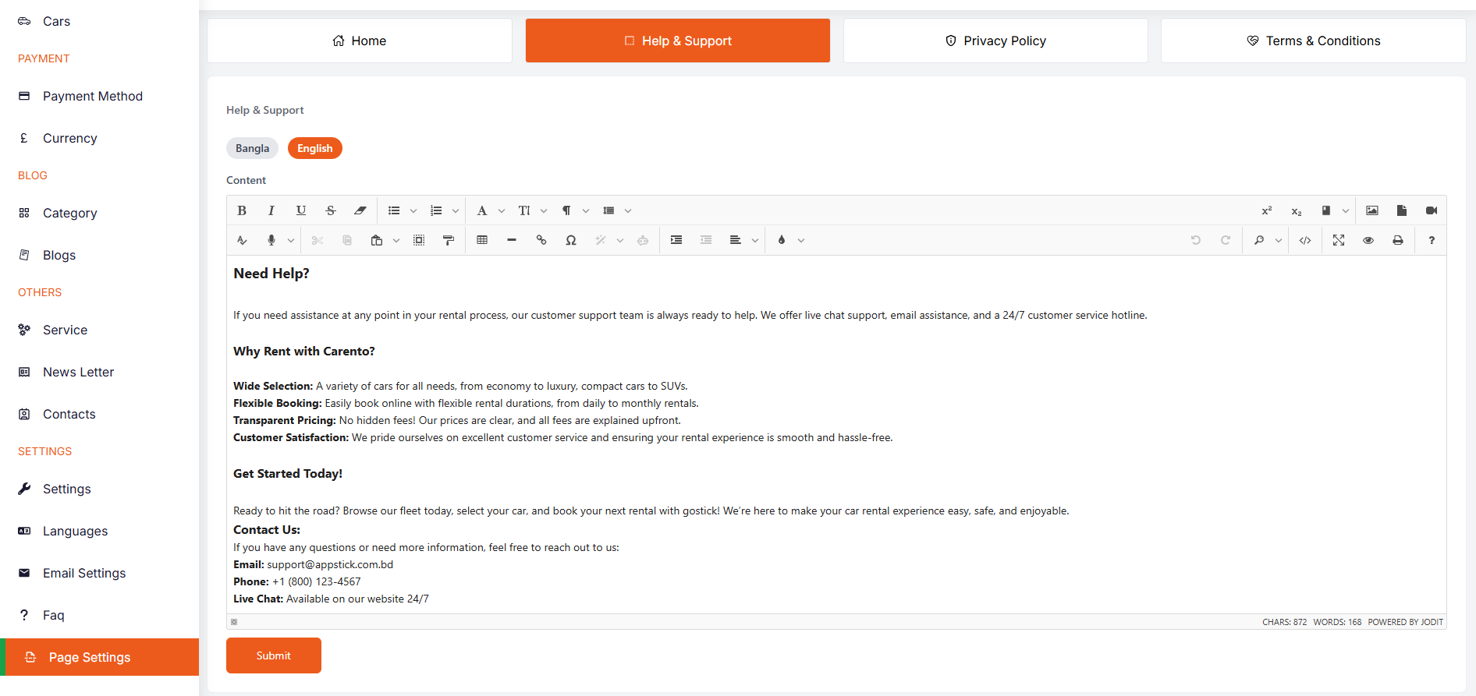
Task: Clear formatting with the eraser icon
Action: point(360,210)
